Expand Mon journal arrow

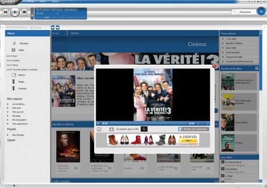pyautogui.click(x=8, y=112)
